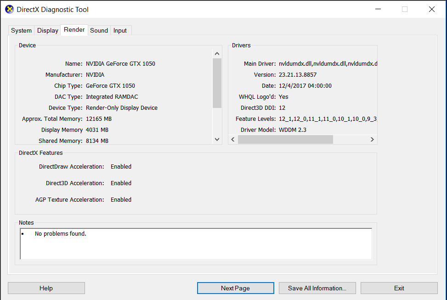Click AGP Texture Acceleration 'Enabled' status
Viewport: 447px width, 300px height.
click(121, 200)
